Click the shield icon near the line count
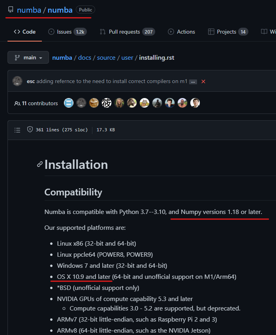The width and height of the screenshot is (276, 335). pyautogui.click(x=30, y=129)
